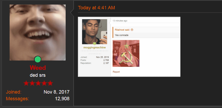Click the small green online badge on moggingmachine's avatar

click(94, 43)
